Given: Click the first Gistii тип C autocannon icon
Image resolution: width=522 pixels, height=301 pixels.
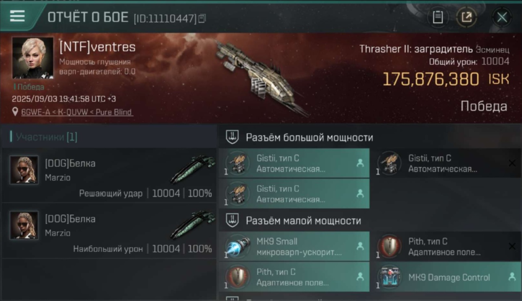Looking at the screenshot, I should click(x=237, y=163).
